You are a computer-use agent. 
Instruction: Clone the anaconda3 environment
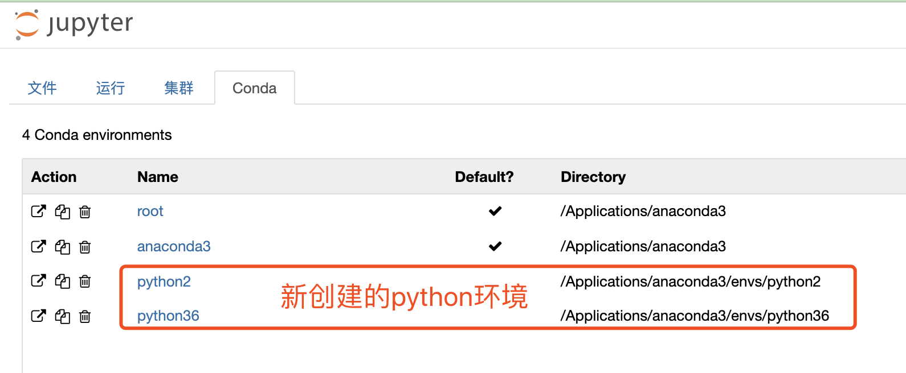(x=62, y=247)
